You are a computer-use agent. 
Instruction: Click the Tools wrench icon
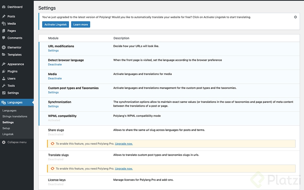[4, 85]
